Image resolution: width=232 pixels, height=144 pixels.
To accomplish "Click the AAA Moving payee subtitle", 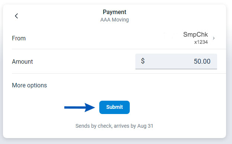I will (115, 20).
